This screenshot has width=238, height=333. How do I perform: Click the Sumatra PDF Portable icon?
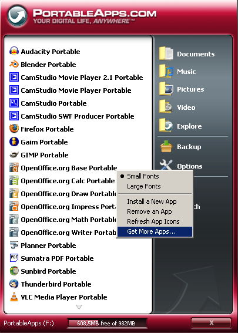(x=14, y=258)
